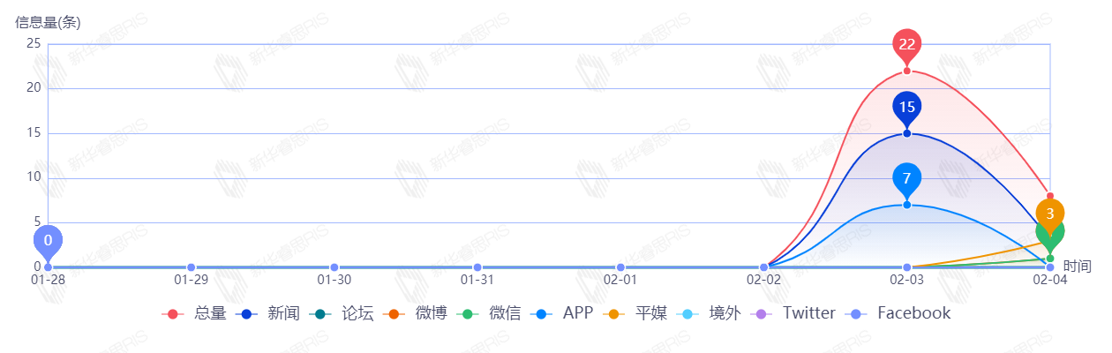Toggle the 新闻 series in the legend
The width and height of the screenshot is (1112, 353).
click(269, 313)
